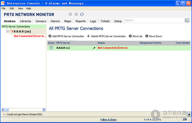Click the Active column header
The height and width of the screenshot is (123, 192).
[51, 43]
